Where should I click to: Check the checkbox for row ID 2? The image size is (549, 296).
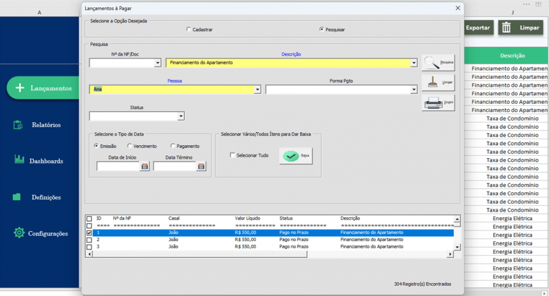tap(90, 240)
